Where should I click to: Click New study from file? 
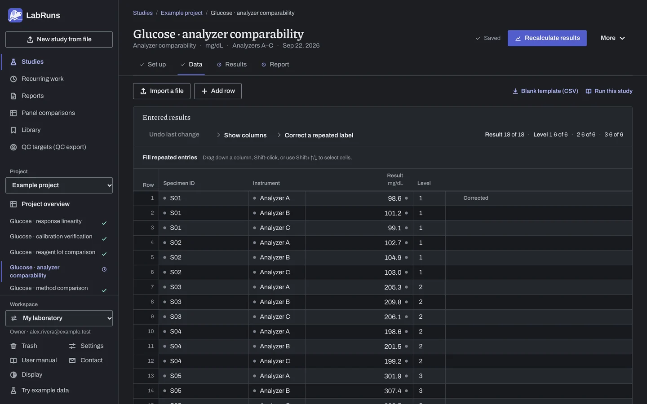59,40
